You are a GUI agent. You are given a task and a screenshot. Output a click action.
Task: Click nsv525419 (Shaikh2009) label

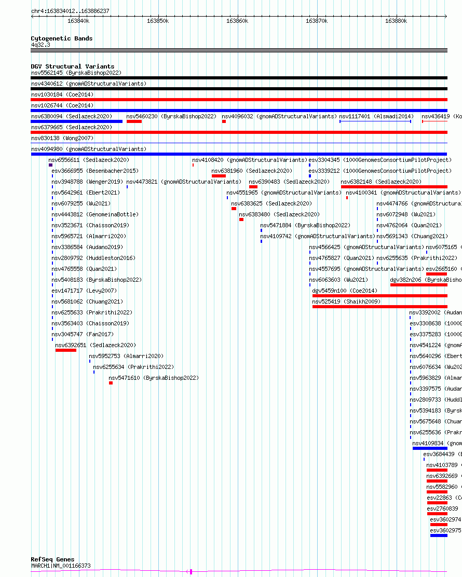coord(346,302)
